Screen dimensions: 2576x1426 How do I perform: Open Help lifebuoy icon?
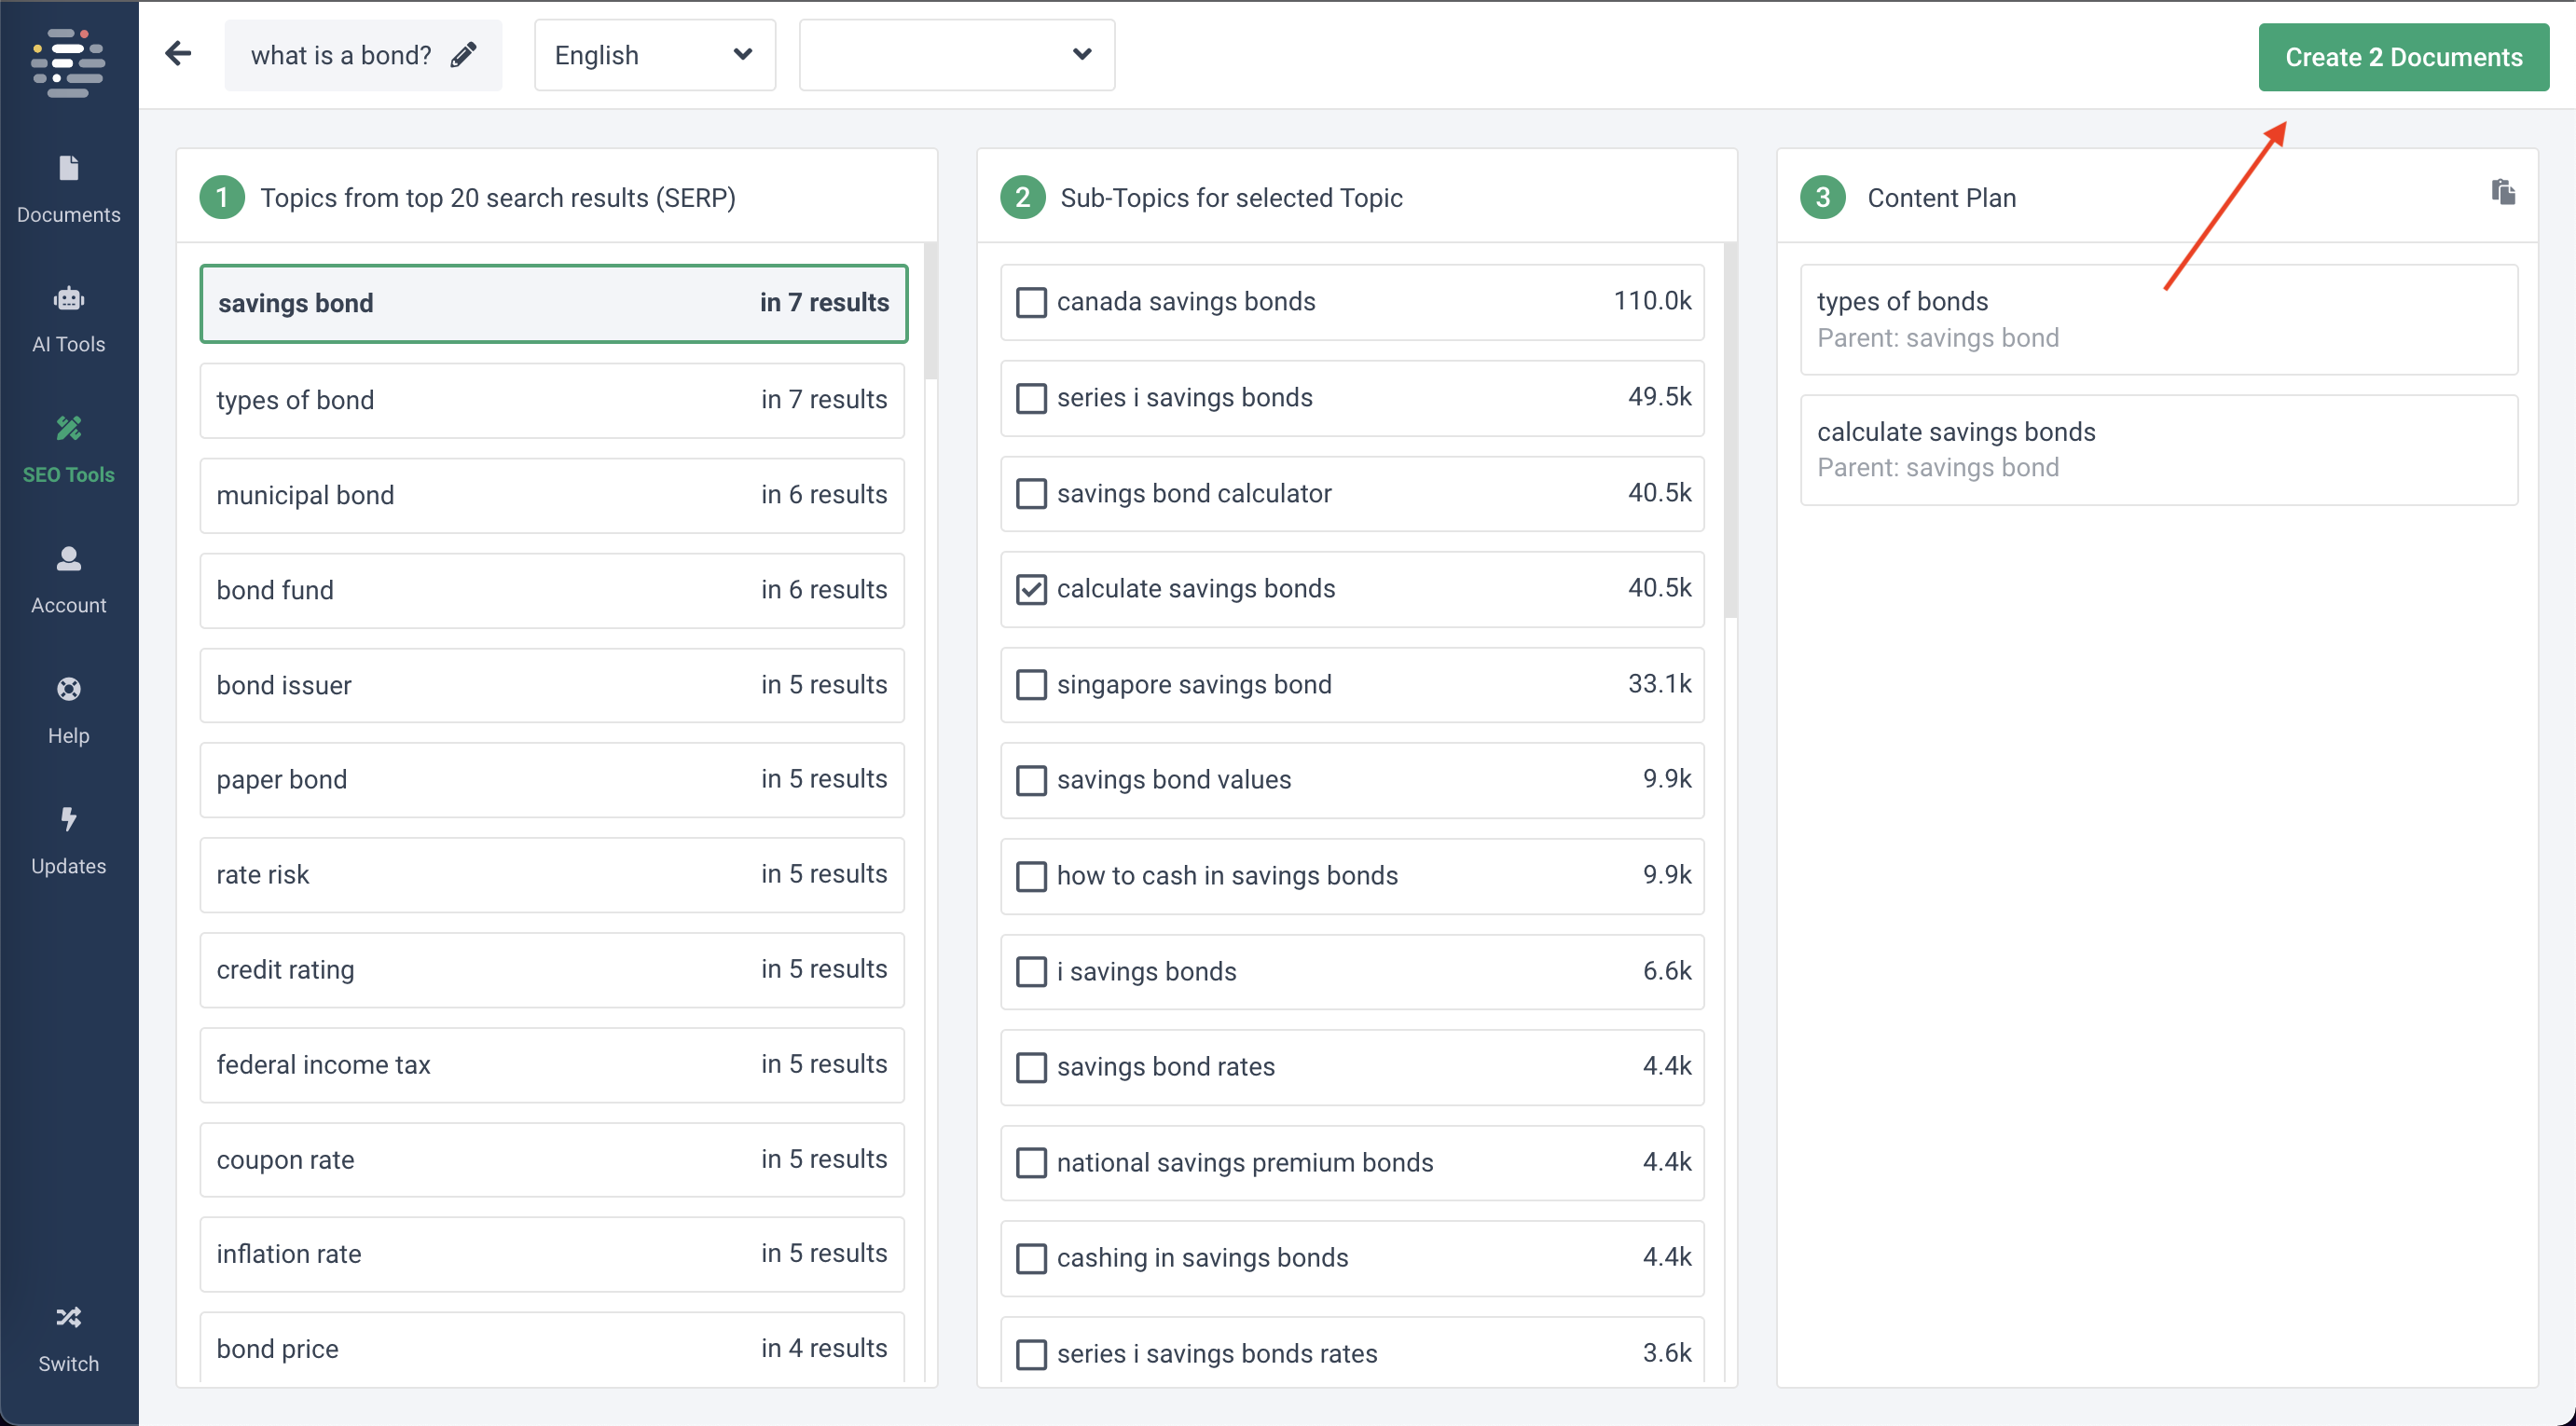point(68,689)
